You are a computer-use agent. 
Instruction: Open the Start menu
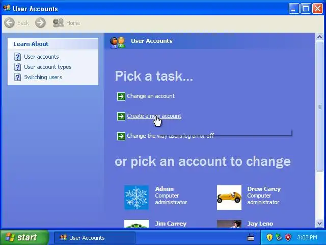point(24,237)
